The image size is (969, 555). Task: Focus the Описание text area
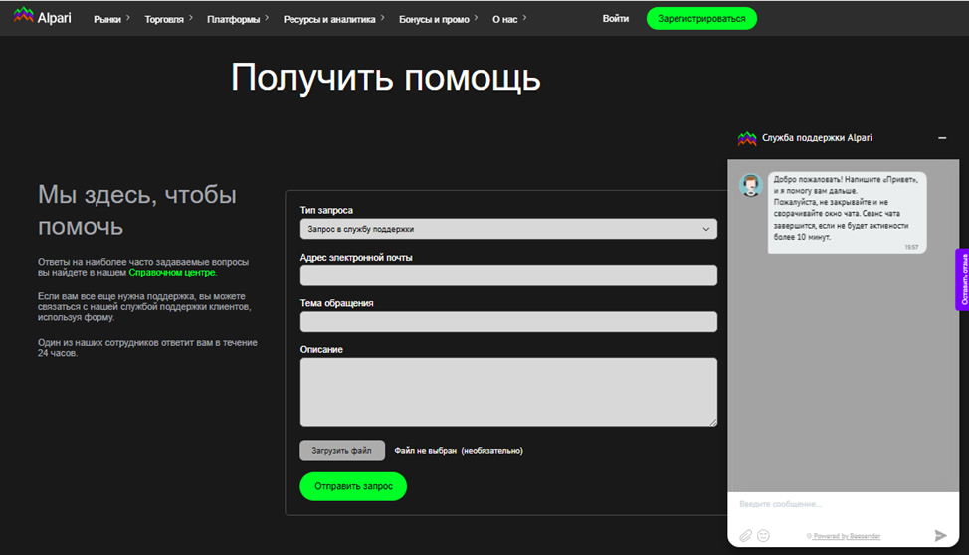point(508,392)
